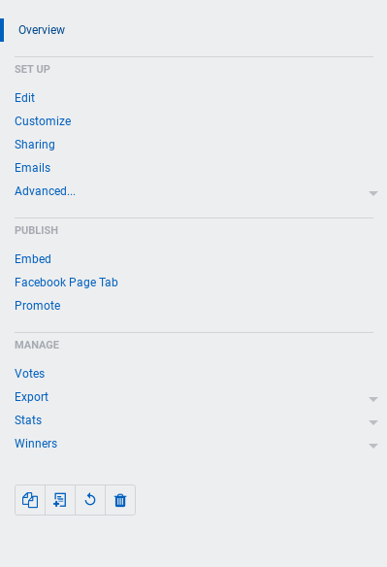Open the Edit link under Set Up

(x=24, y=98)
